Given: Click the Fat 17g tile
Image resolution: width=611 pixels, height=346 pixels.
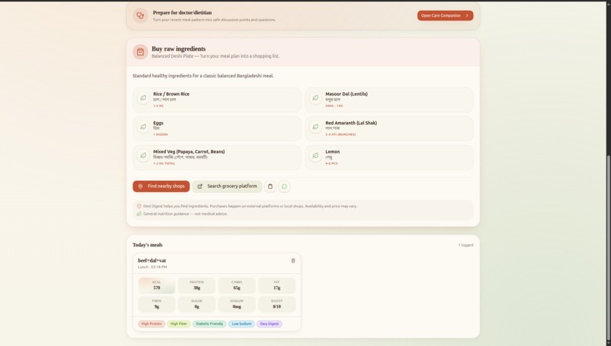Looking at the screenshot, I should click(x=277, y=285).
